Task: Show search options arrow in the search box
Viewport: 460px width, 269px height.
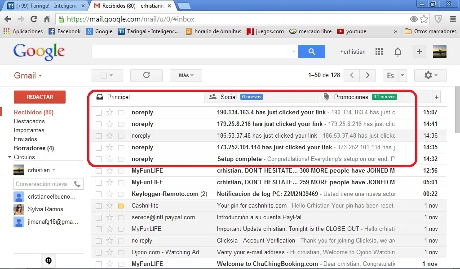Action: (x=294, y=52)
